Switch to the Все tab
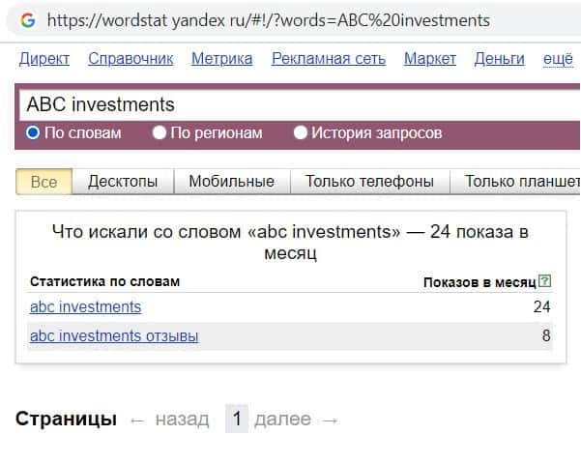Viewport: 581px width, 464px height. pos(44,181)
